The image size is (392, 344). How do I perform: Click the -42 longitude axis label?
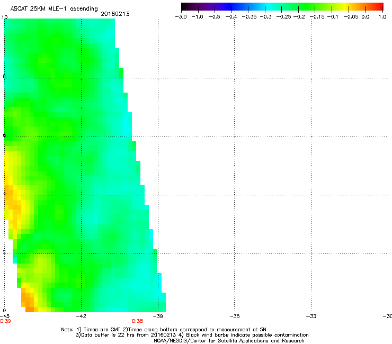point(81,316)
